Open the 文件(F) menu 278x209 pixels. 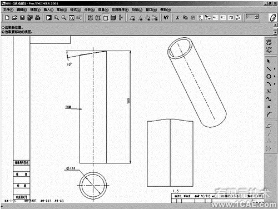pos(8,9)
